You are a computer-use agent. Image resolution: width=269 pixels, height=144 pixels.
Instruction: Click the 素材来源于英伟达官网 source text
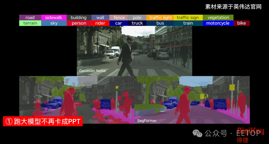[x=233, y=7]
